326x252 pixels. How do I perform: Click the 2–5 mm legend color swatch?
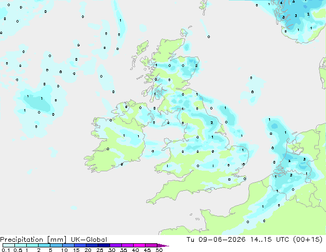(x=44, y=245)
